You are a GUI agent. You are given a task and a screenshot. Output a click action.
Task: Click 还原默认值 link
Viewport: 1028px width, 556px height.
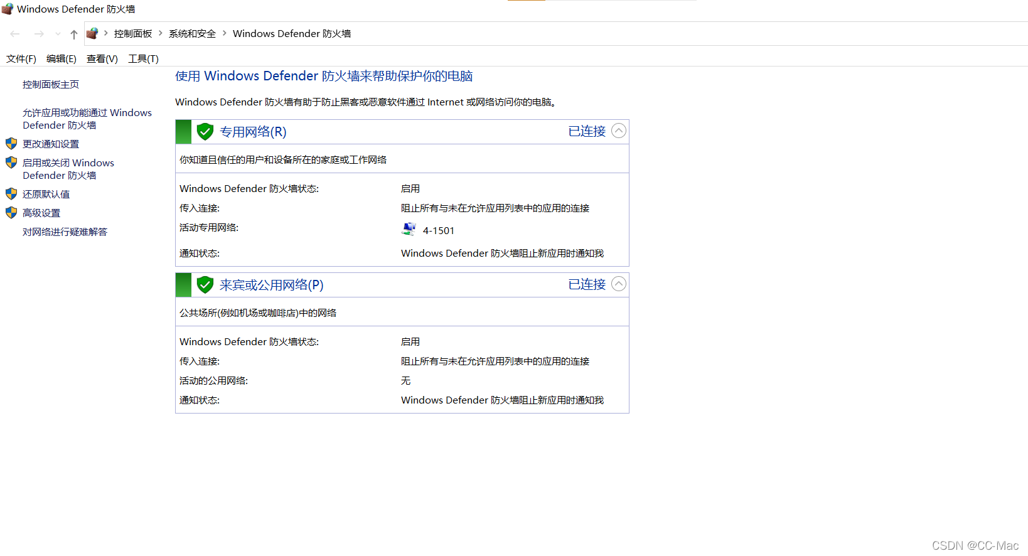coord(46,194)
